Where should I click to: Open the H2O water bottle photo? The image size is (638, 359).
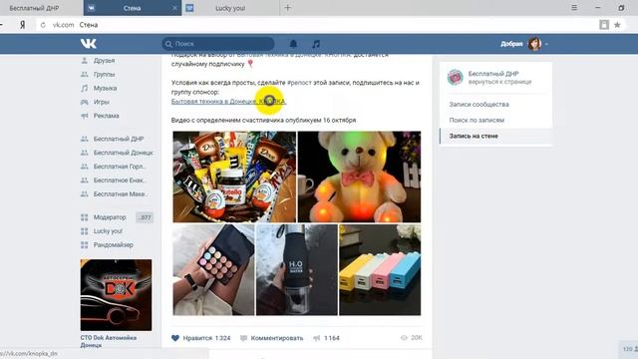[x=297, y=269]
